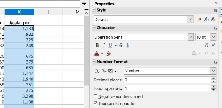Viewport: 222px width, 108px height.
Task: Open font color dropdown arrow
Action: pyautogui.click(x=102, y=54)
